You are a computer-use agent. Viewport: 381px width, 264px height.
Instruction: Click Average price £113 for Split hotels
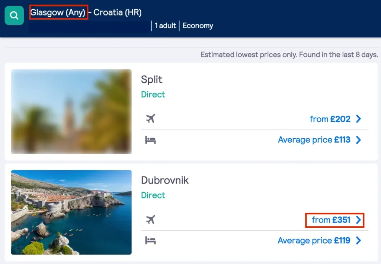[315, 140]
